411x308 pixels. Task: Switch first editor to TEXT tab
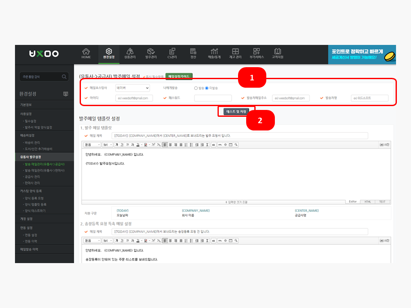coord(382,201)
